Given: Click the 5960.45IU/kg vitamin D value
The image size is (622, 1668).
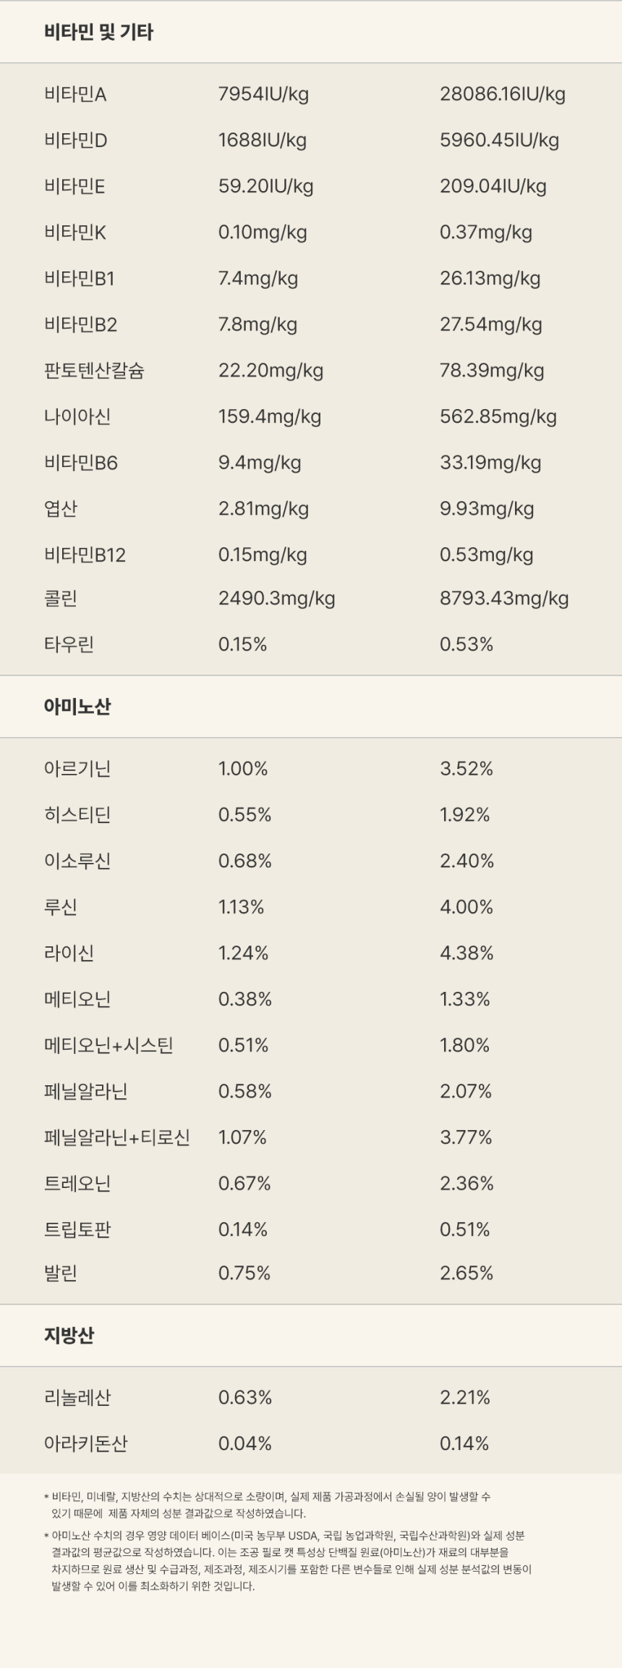Looking at the screenshot, I should (499, 140).
